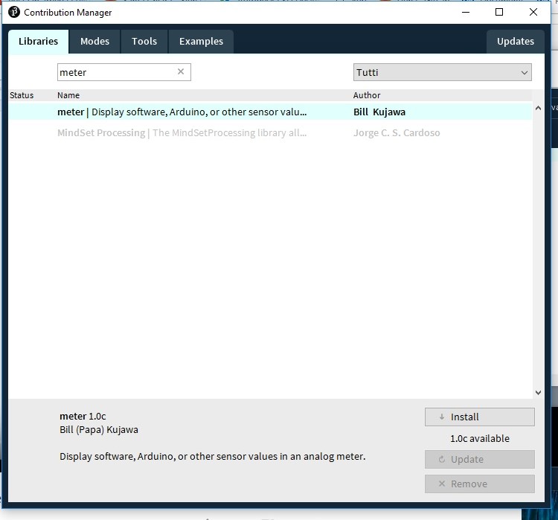This screenshot has height=520, width=558.
Task: Select the meter library row
Action: (271, 112)
